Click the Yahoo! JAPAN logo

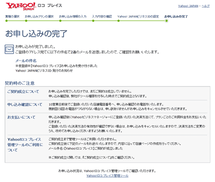pyautogui.click(x=21, y=6)
